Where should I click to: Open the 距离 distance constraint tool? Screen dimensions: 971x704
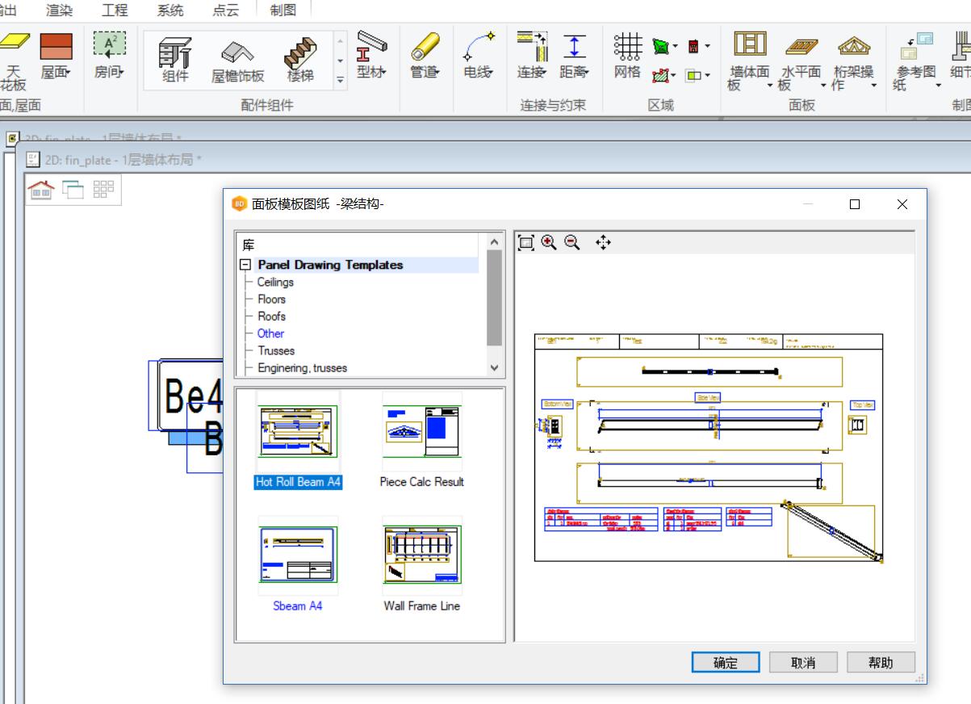click(575, 57)
